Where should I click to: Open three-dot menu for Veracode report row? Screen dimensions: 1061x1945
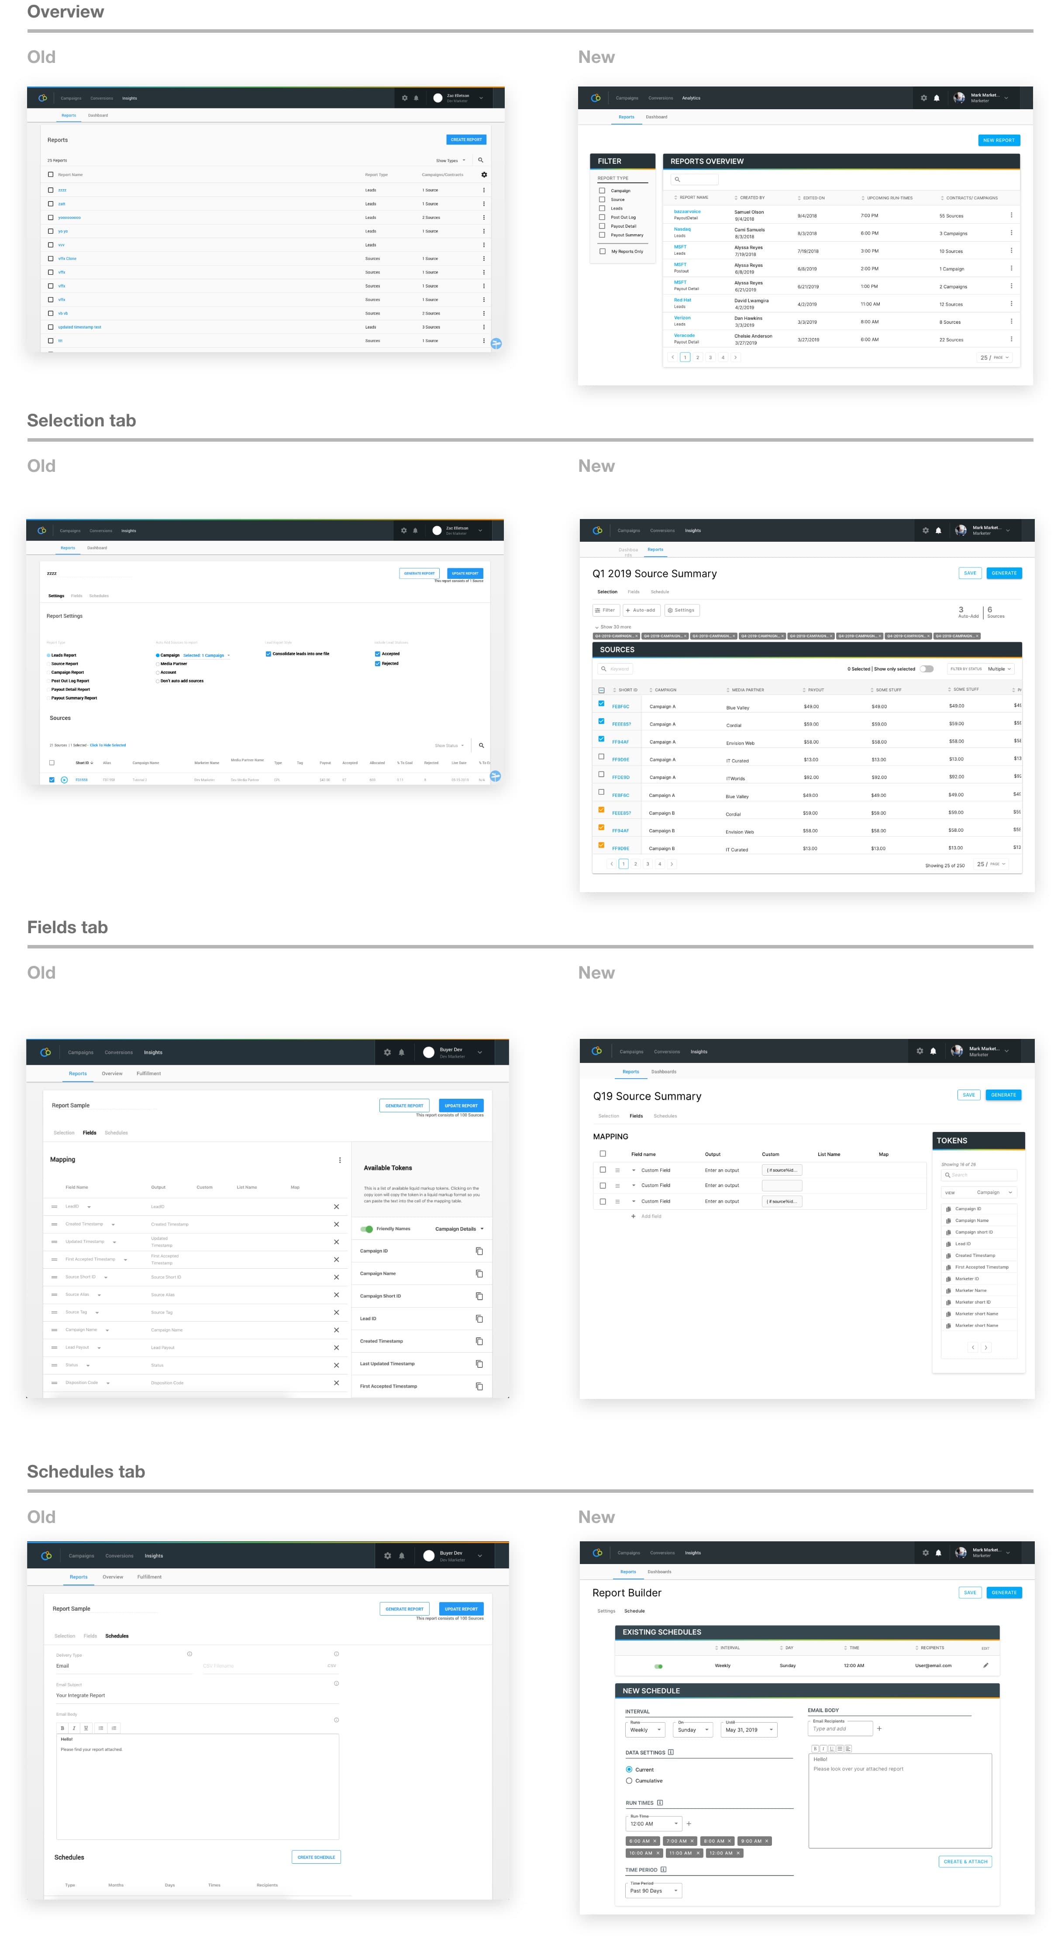[x=1011, y=339]
